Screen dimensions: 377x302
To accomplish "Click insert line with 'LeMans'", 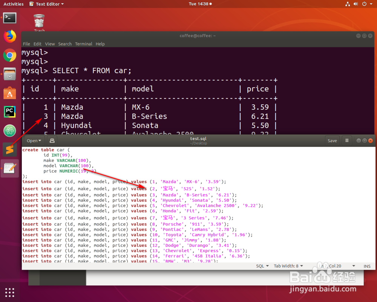I will 129,229.
